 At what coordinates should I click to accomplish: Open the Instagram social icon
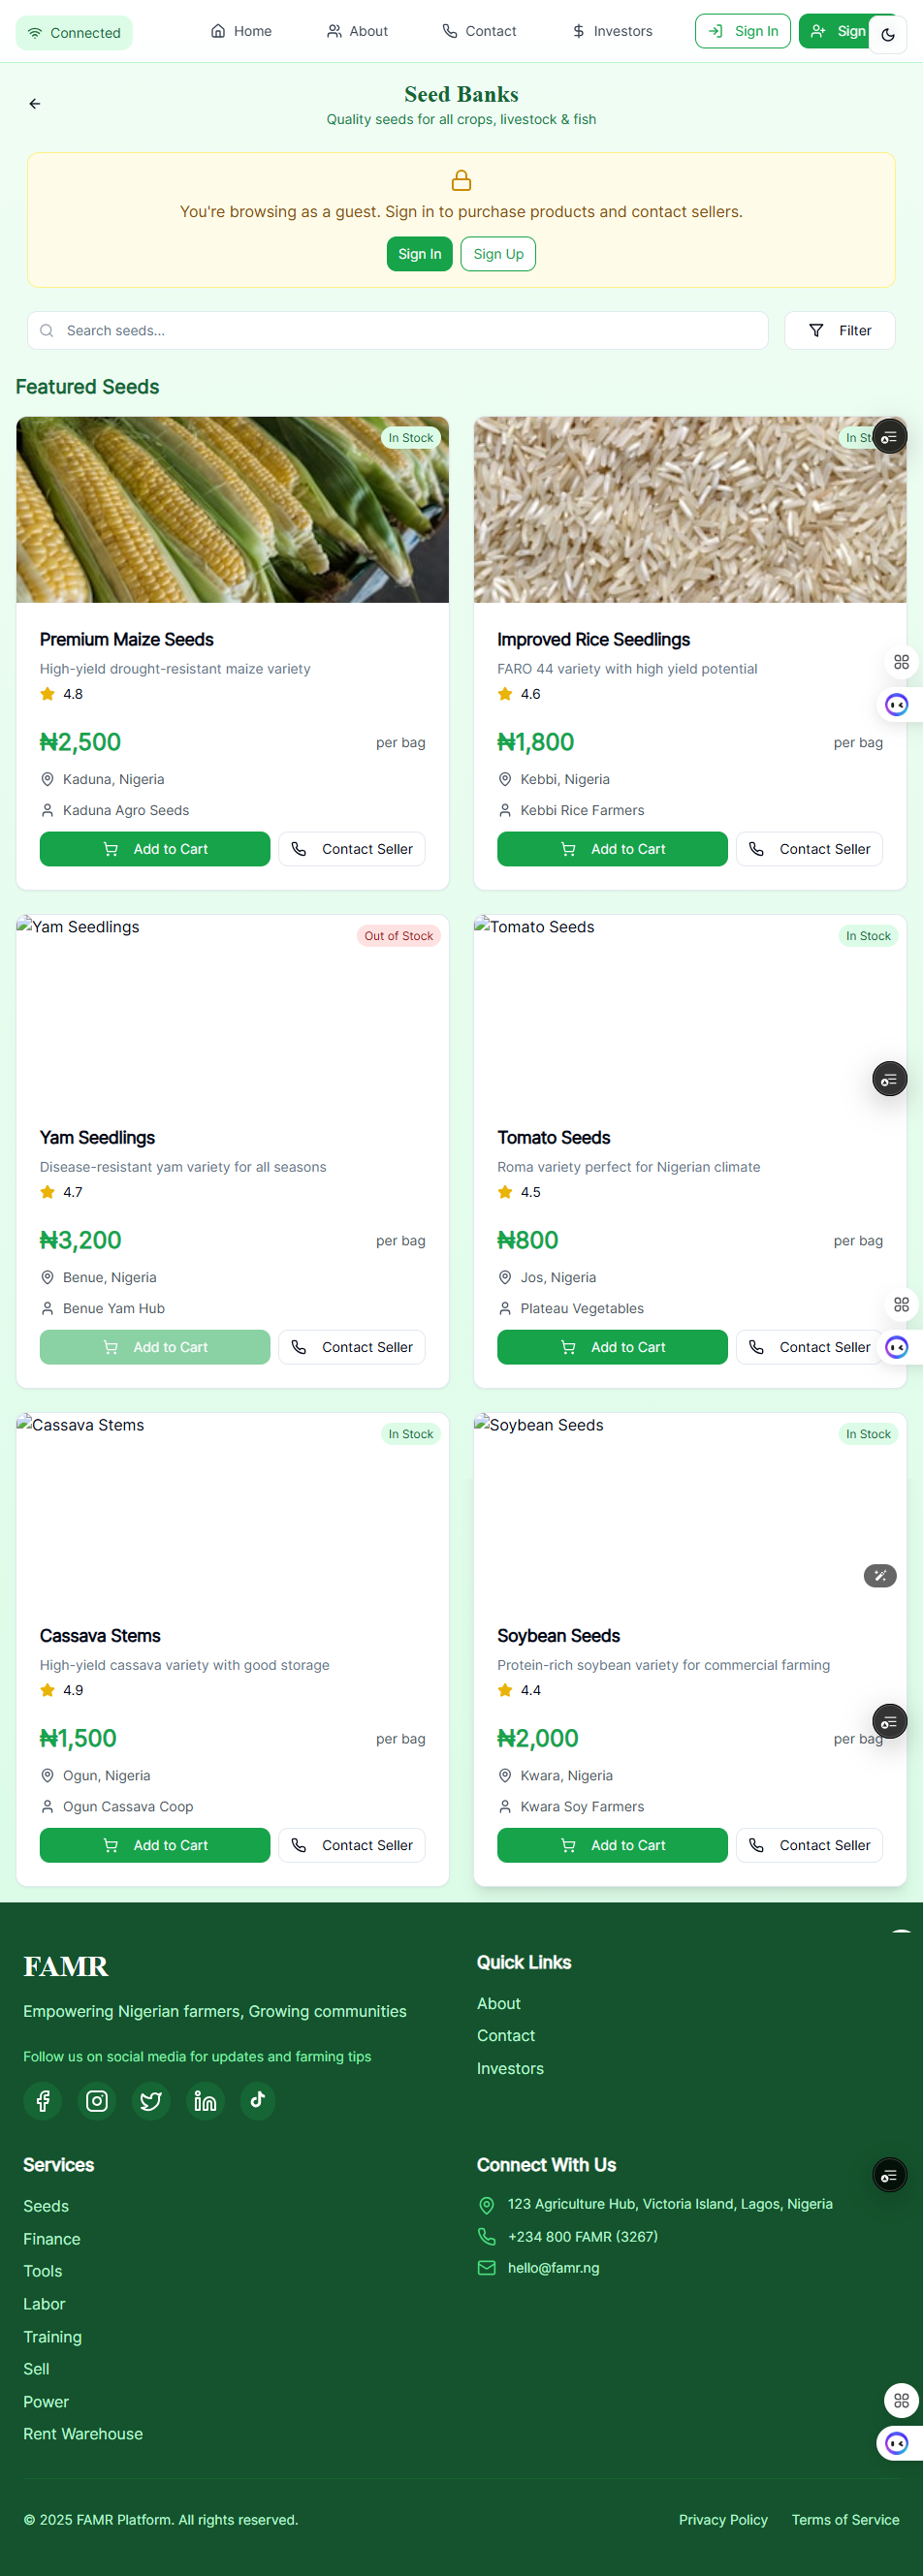97,2100
